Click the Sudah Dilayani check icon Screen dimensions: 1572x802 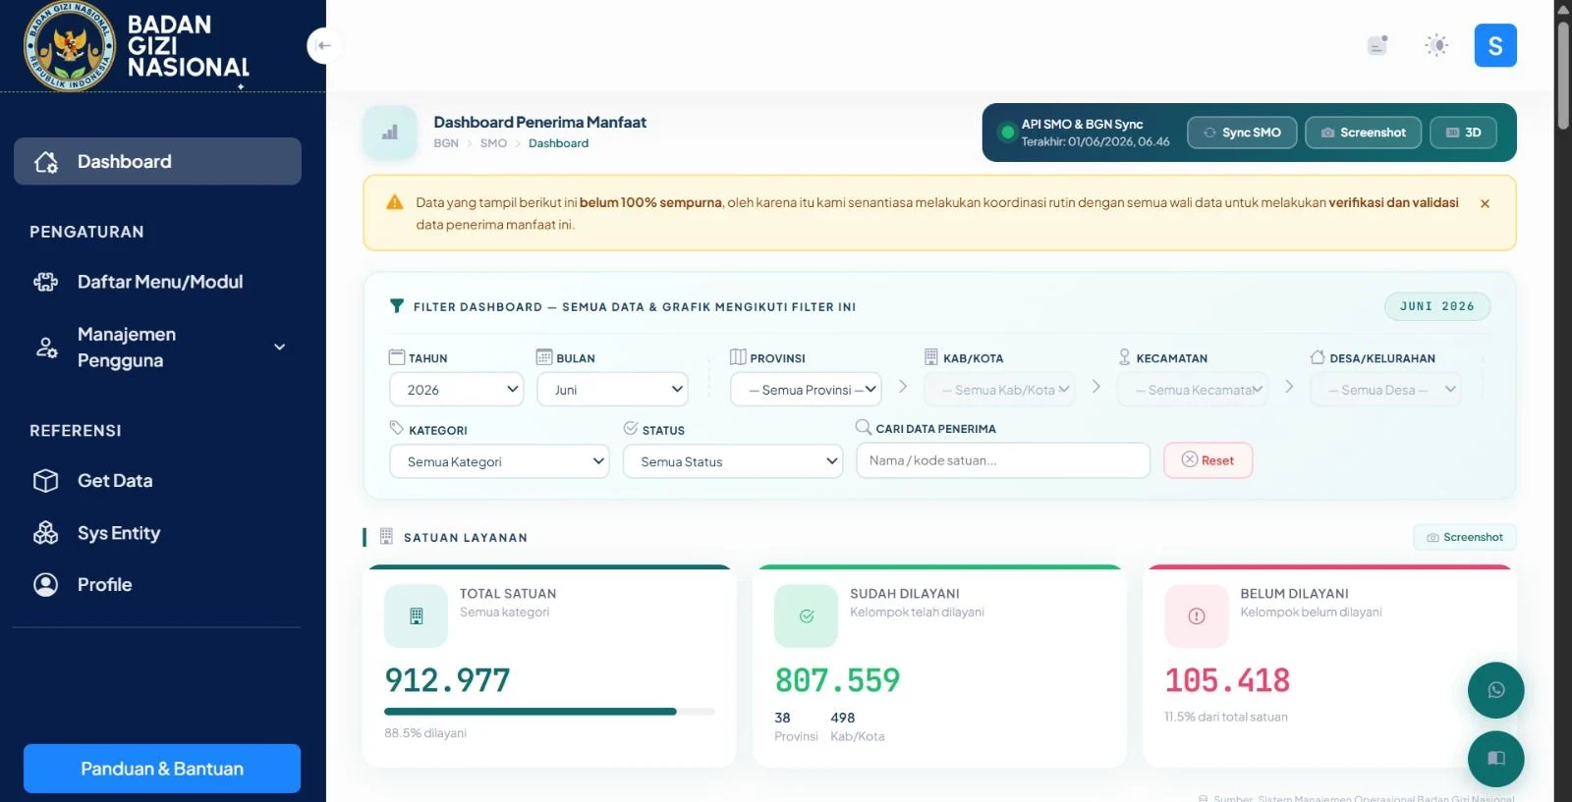click(806, 615)
